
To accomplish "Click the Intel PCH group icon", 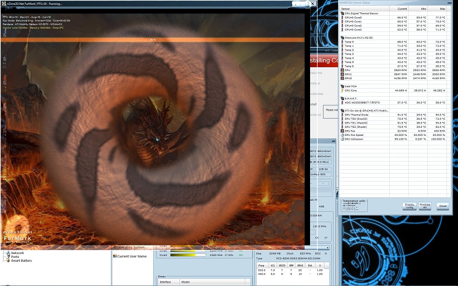I will tap(343, 86).
